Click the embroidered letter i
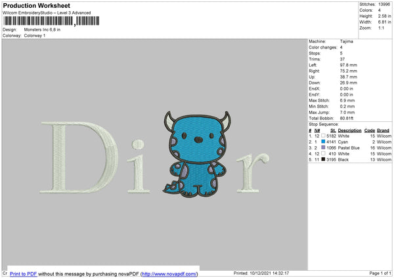This screenshot has width=394, height=278. click(x=138, y=167)
